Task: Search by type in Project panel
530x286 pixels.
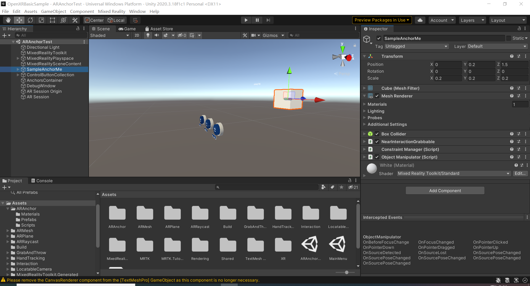Action: click(x=323, y=187)
